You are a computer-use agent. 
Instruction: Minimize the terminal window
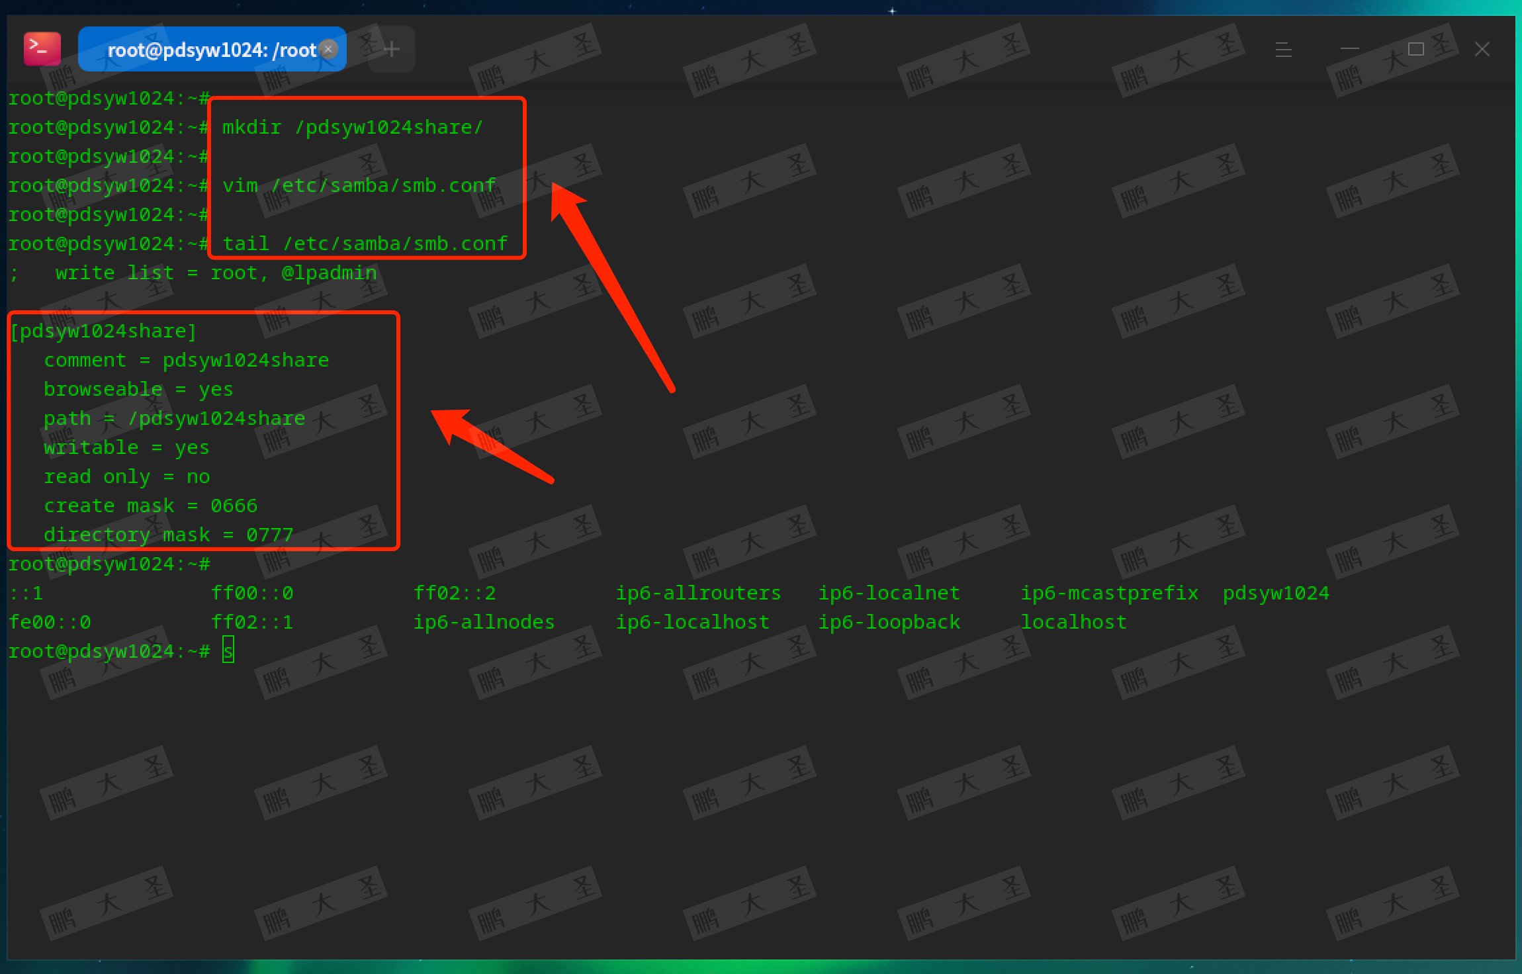pos(1349,49)
